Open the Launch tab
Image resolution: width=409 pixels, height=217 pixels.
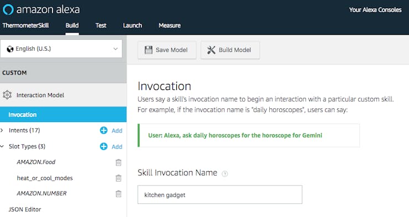(x=133, y=25)
